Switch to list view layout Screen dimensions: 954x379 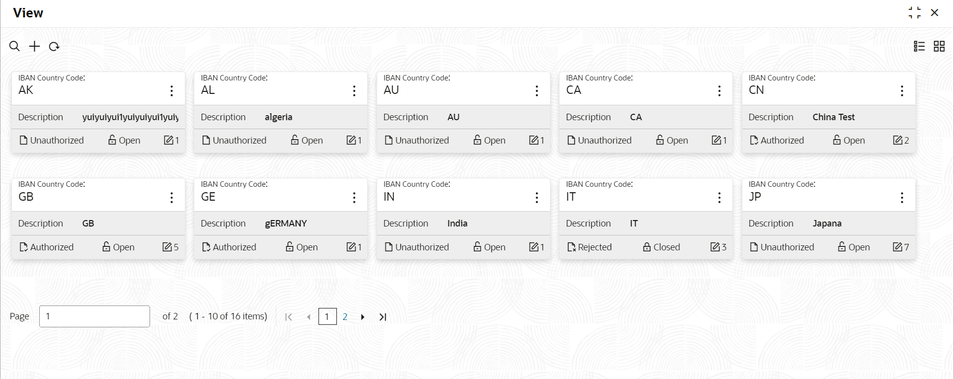pyautogui.click(x=919, y=46)
